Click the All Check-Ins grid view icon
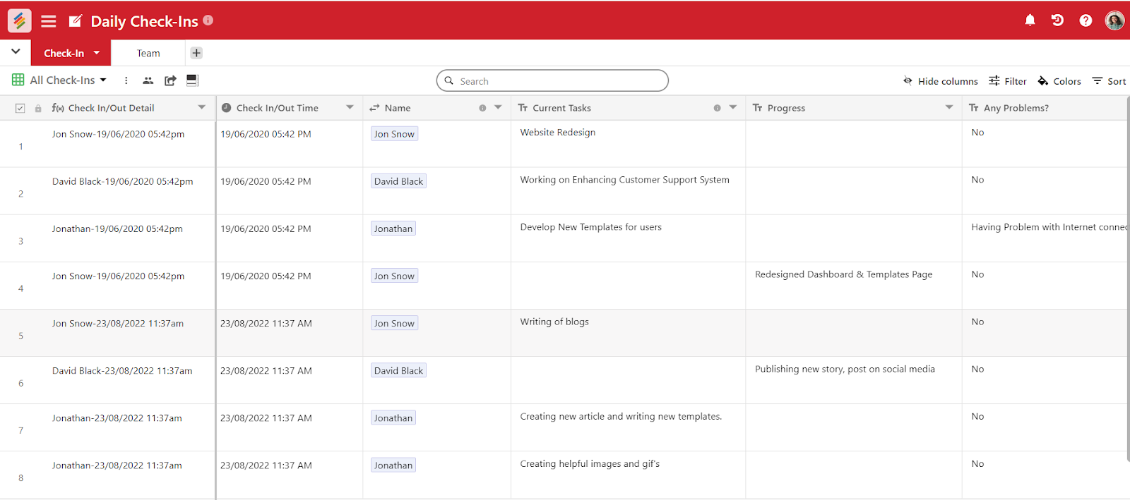This screenshot has height=500, width=1130. coord(18,80)
